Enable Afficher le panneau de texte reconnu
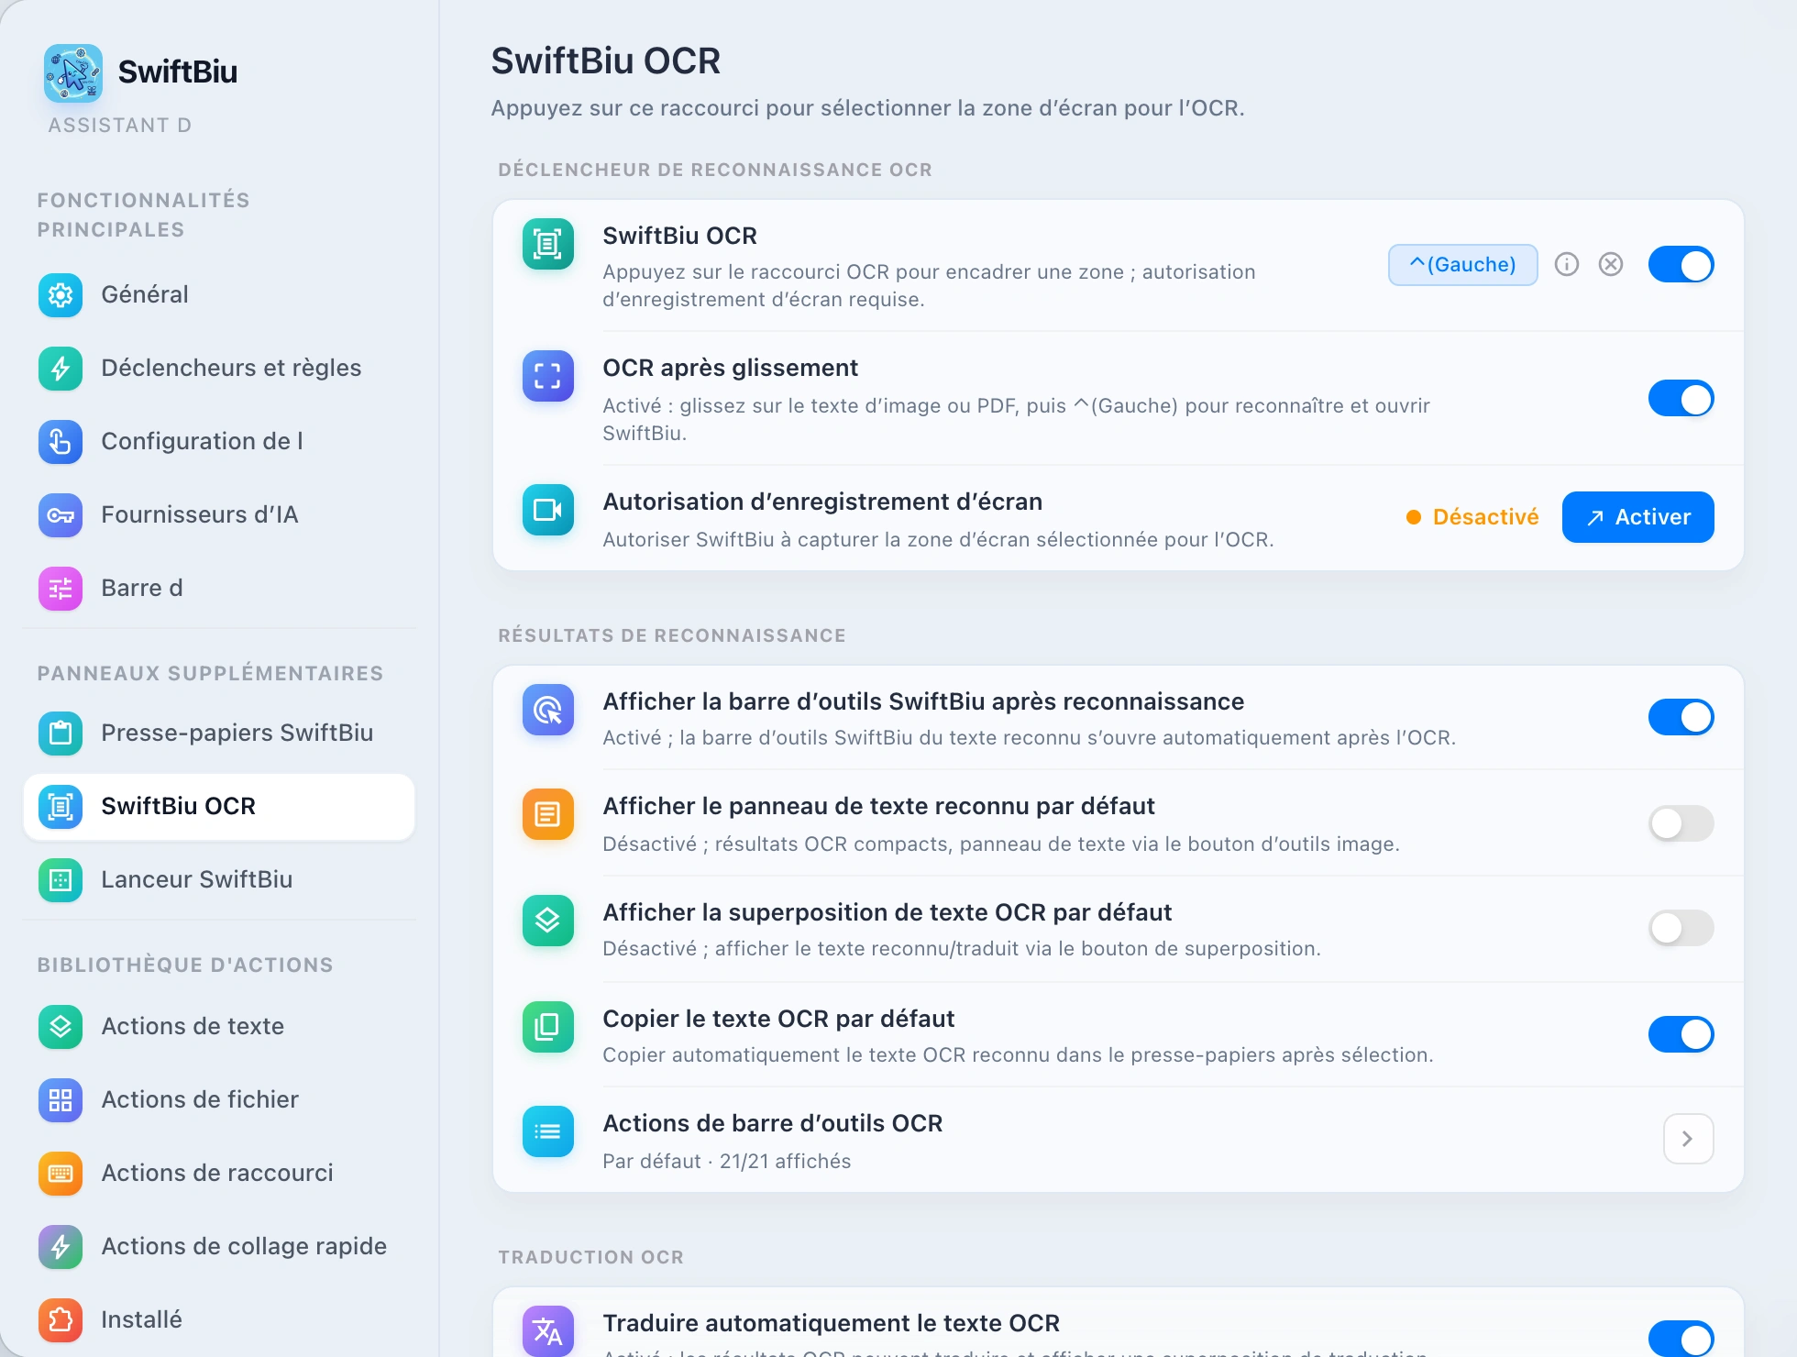The height and width of the screenshot is (1357, 1797). 1681,823
